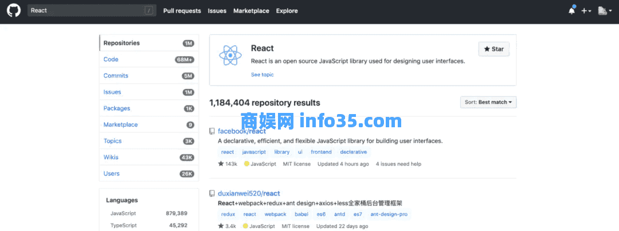Select Topics search filter
This screenshot has height=231, width=619.
pos(149,141)
